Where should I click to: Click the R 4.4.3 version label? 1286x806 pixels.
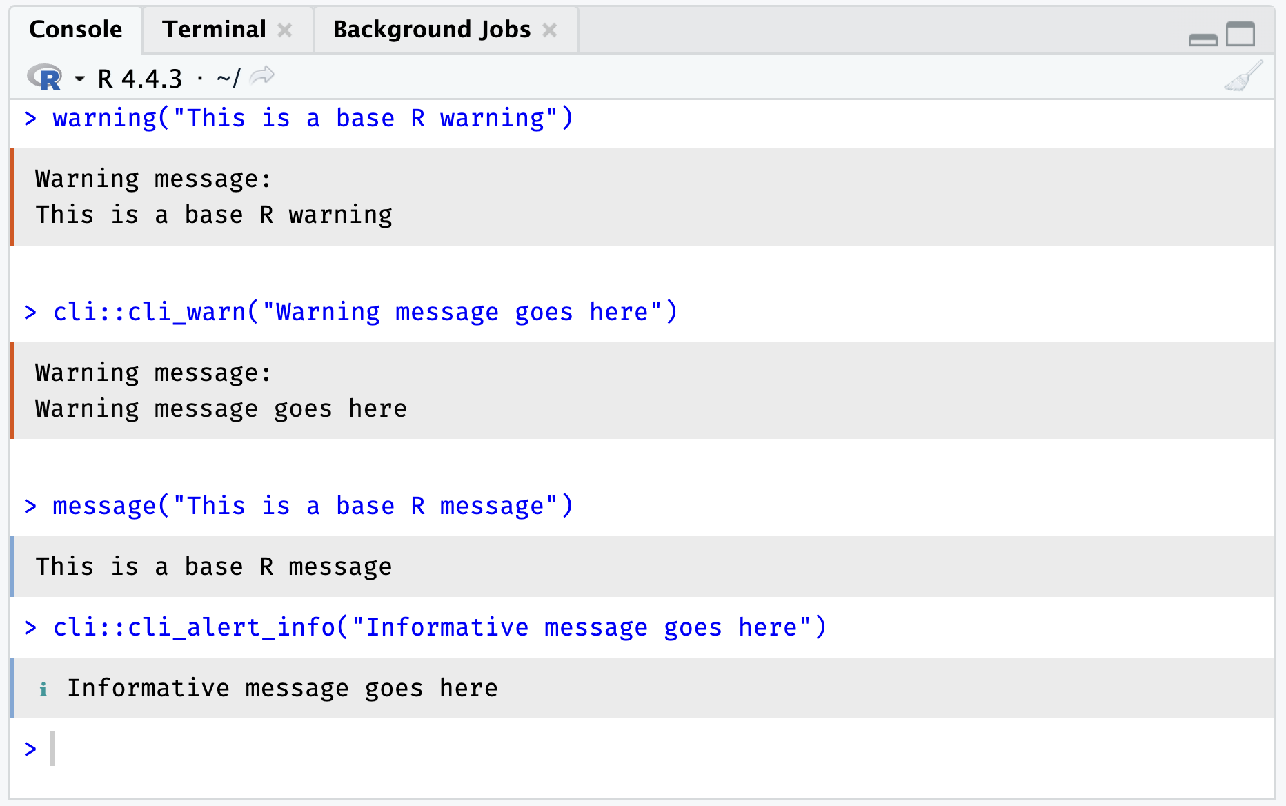[x=140, y=79]
